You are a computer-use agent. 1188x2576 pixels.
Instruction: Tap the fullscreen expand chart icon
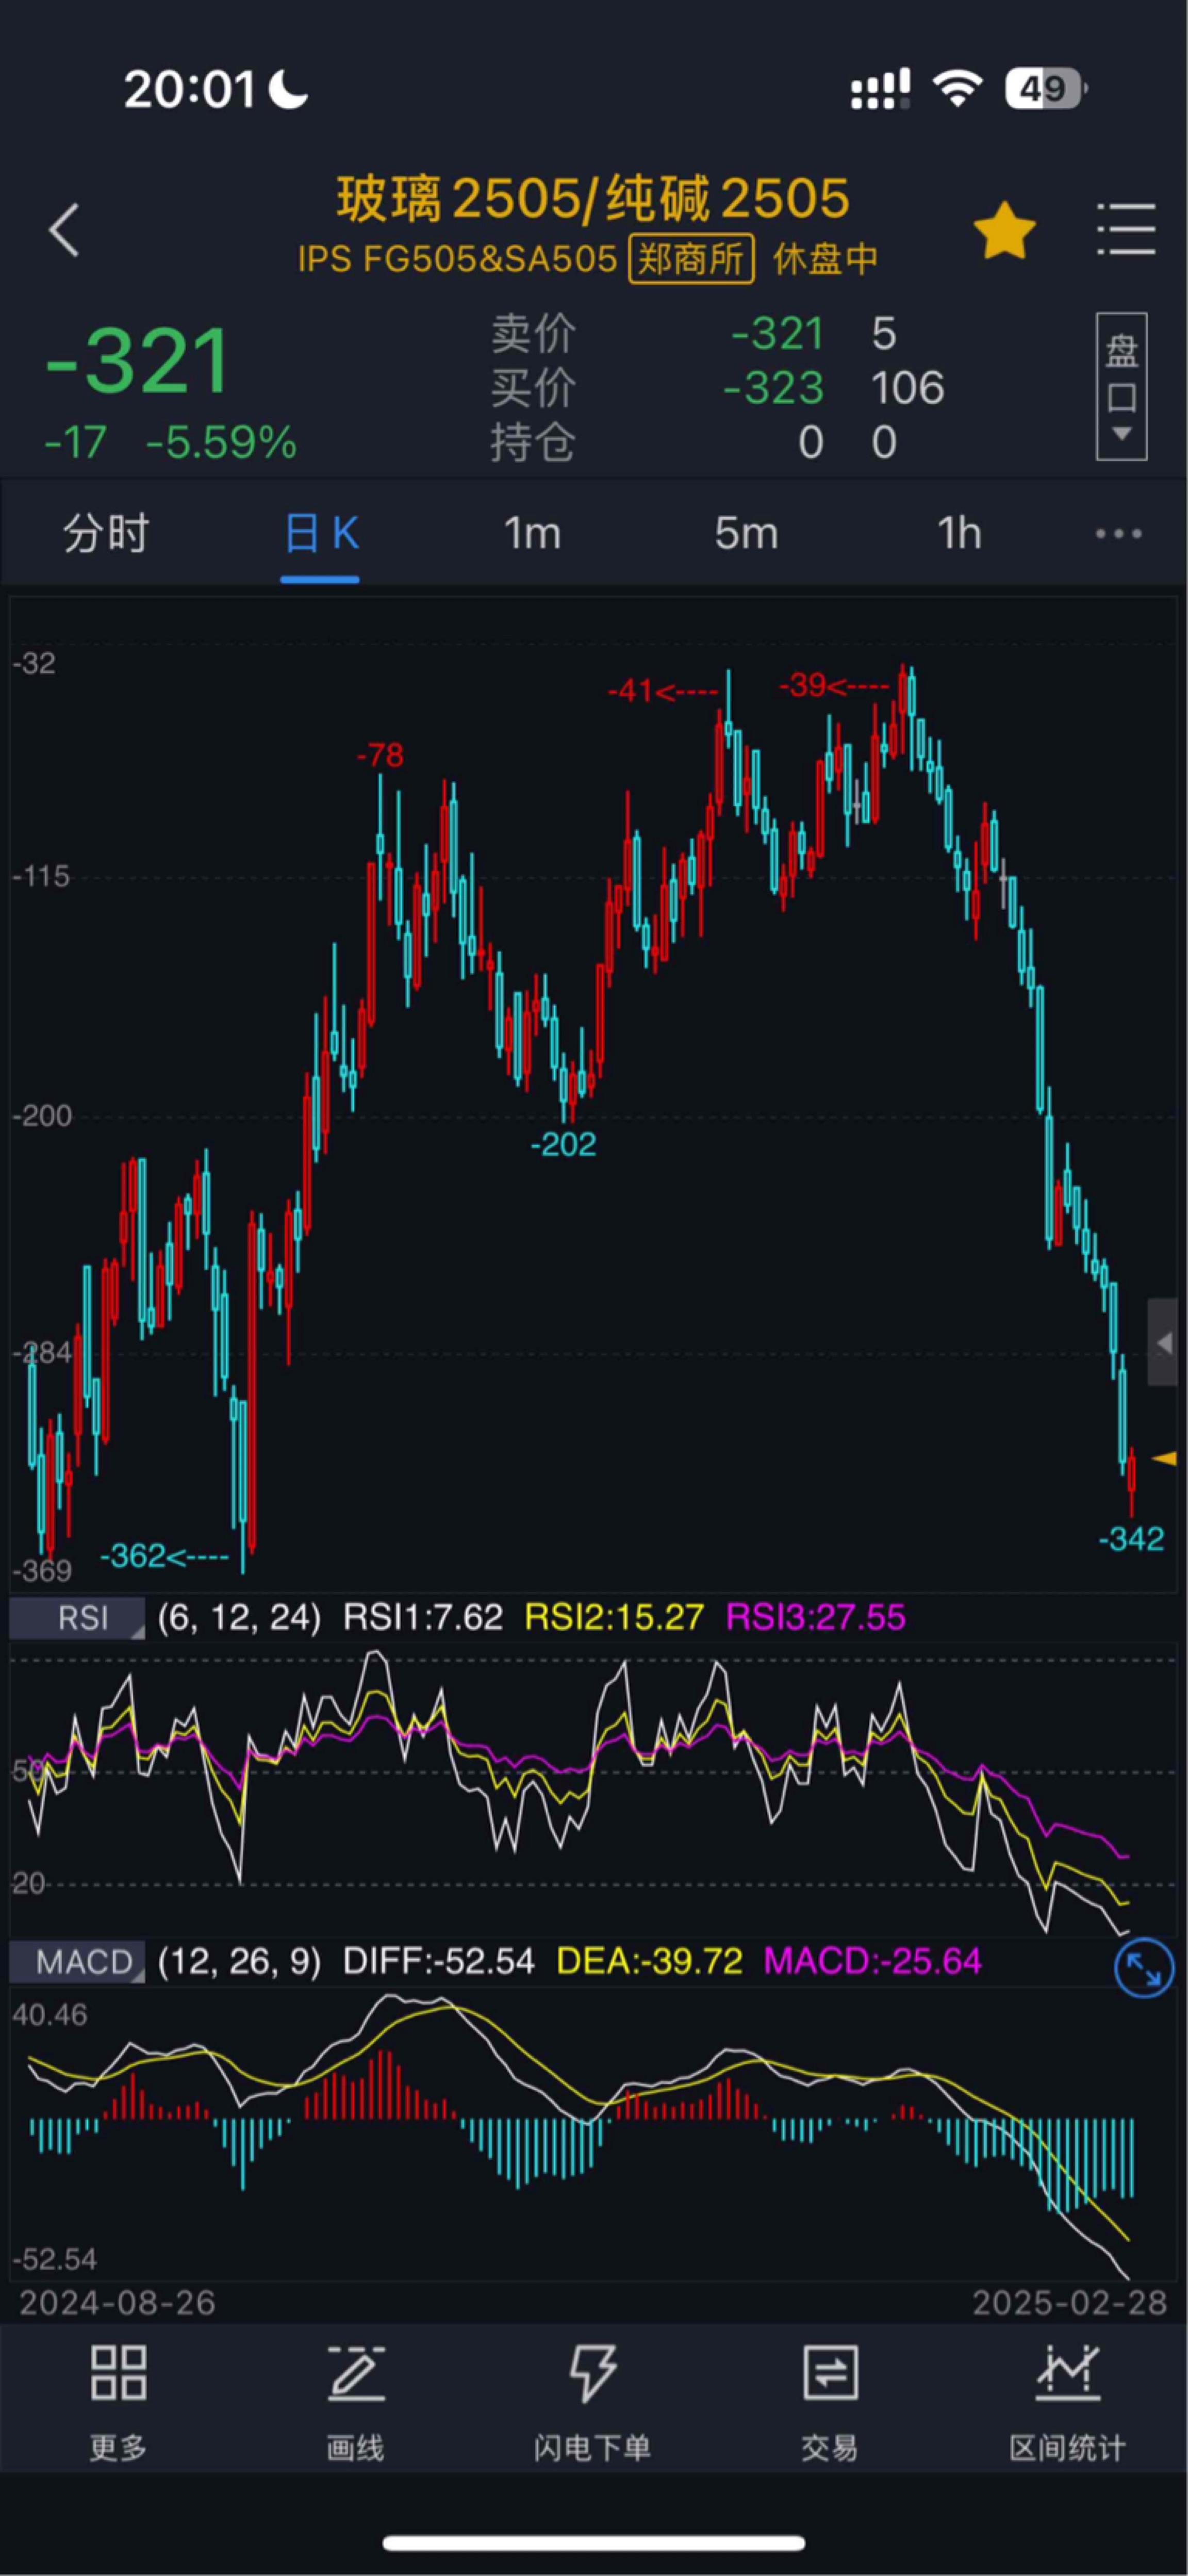tap(1143, 1967)
